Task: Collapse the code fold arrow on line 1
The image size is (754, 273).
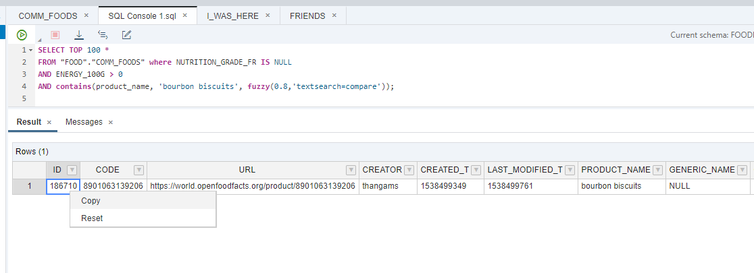Action: coord(31,50)
